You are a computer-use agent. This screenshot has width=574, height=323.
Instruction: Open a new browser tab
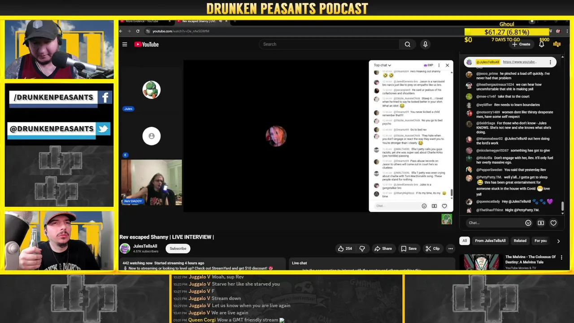235,21
